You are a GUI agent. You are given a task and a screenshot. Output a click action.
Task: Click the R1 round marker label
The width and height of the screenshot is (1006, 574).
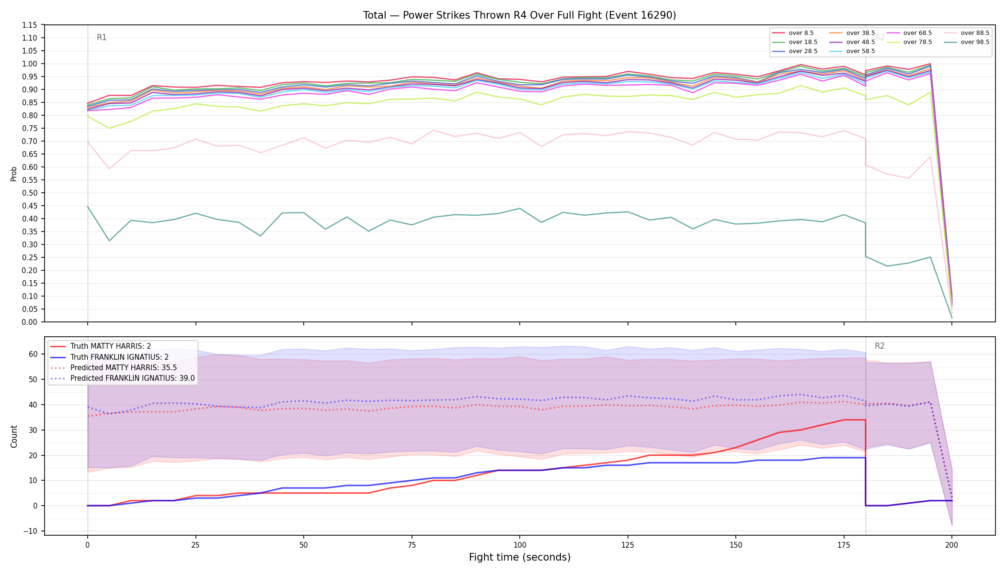click(102, 37)
